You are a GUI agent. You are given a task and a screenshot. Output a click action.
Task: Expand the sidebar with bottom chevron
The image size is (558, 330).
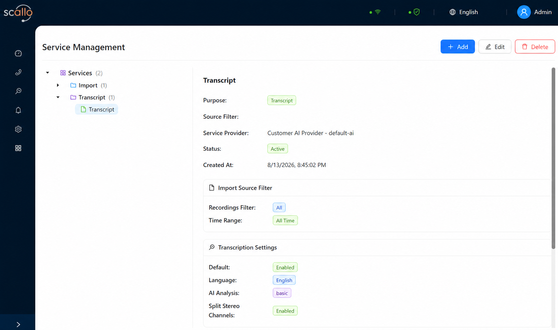(18, 324)
